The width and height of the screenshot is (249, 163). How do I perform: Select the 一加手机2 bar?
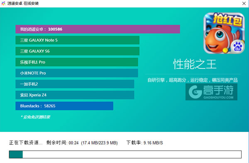pyautogui.click(x=75, y=84)
